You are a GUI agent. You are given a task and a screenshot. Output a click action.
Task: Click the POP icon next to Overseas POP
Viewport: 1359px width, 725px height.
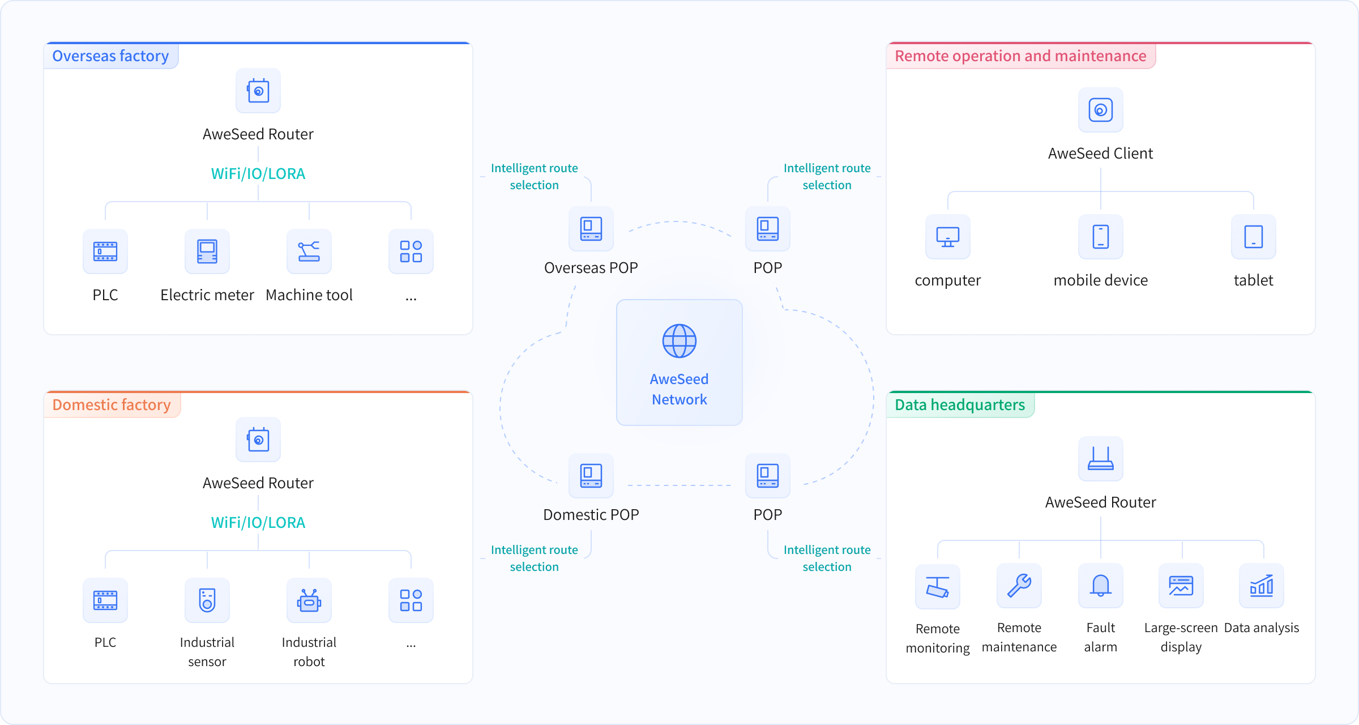point(768,229)
